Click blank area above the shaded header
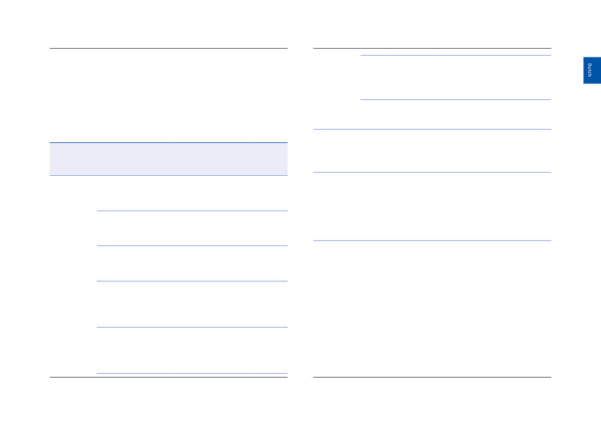The width and height of the screenshot is (601, 425). point(169,95)
